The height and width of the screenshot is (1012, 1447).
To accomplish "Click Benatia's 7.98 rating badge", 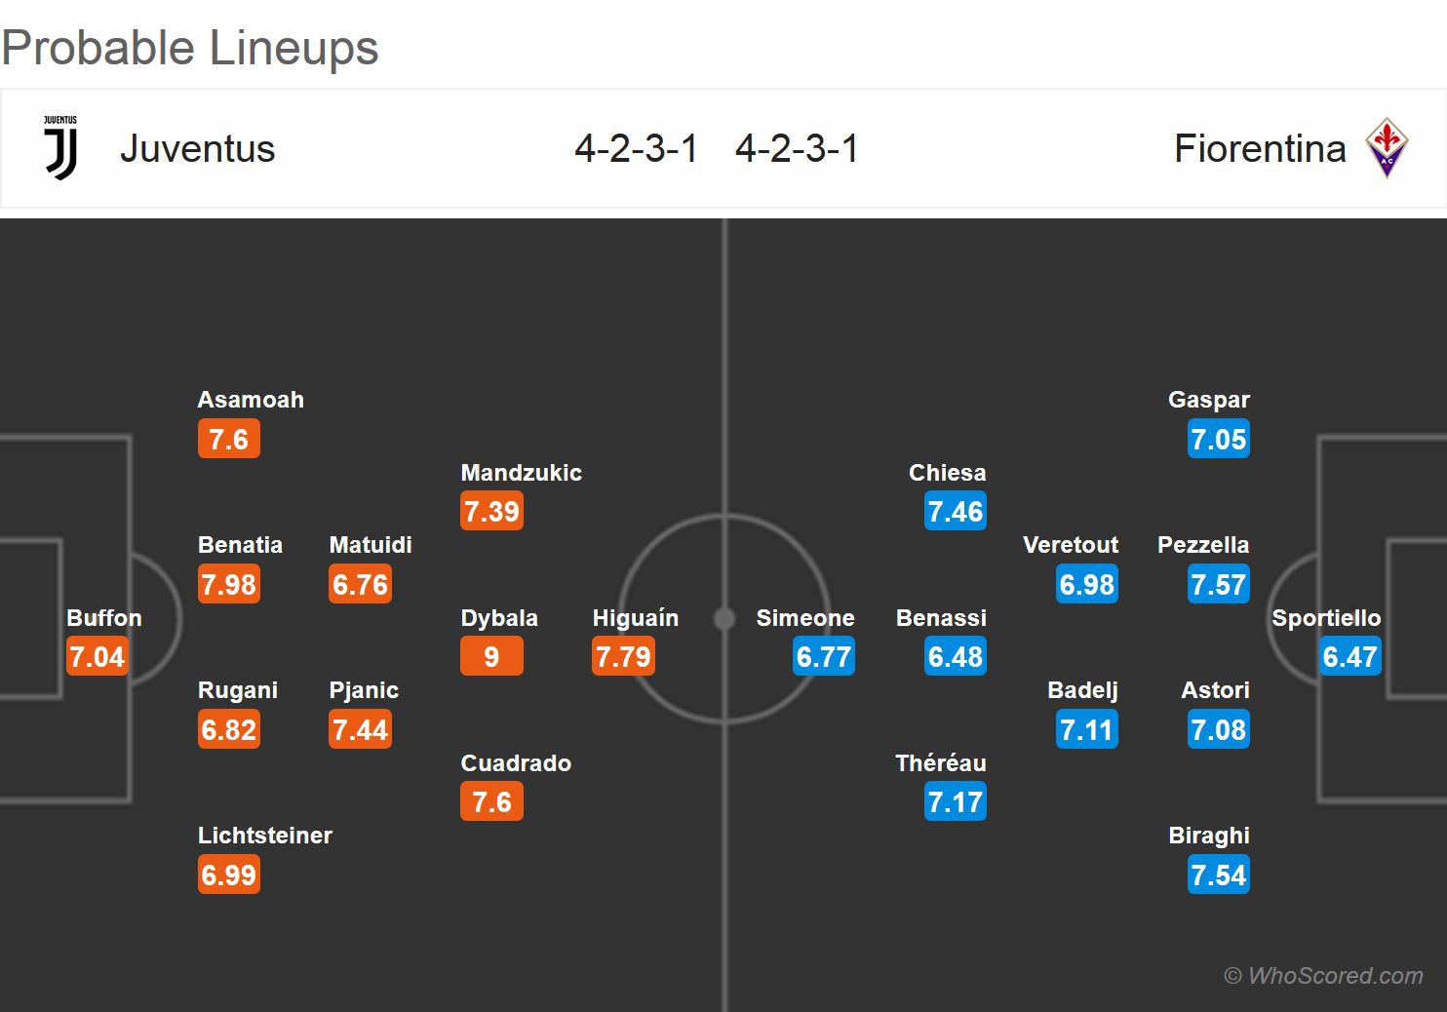I will pyautogui.click(x=228, y=584).
